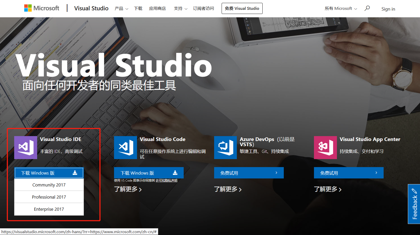Click download arrow icon on Visual Studio IDE button

click(x=75, y=173)
